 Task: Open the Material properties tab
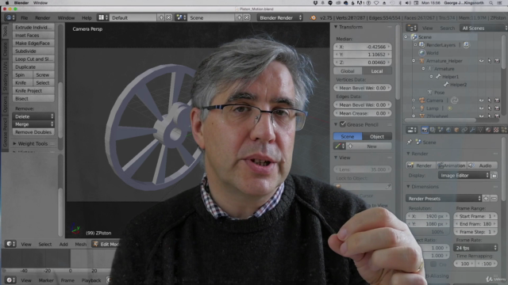coord(488,130)
